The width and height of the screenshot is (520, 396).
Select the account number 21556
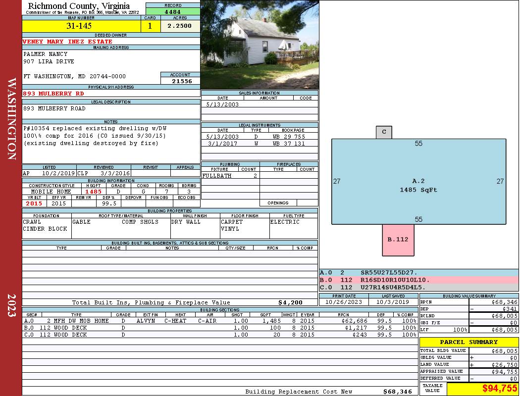click(180, 81)
